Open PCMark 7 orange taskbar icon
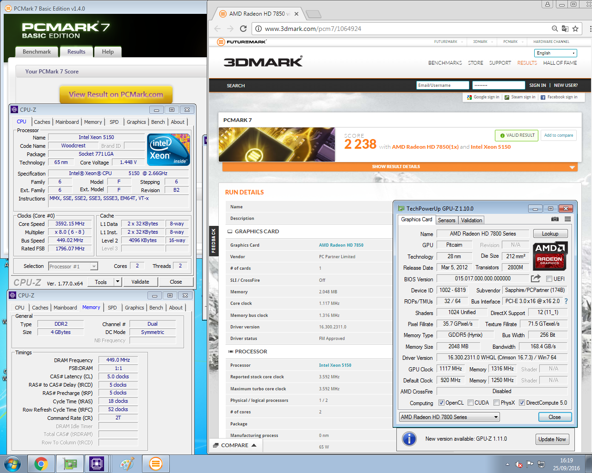 [156, 464]
